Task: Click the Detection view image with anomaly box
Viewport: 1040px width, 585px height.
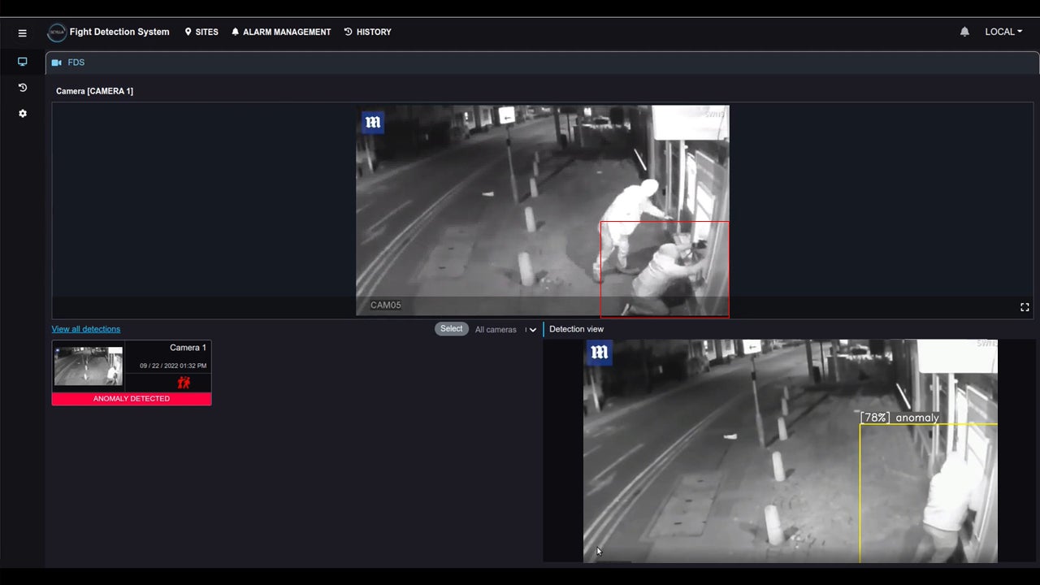Action: point(791,451)
